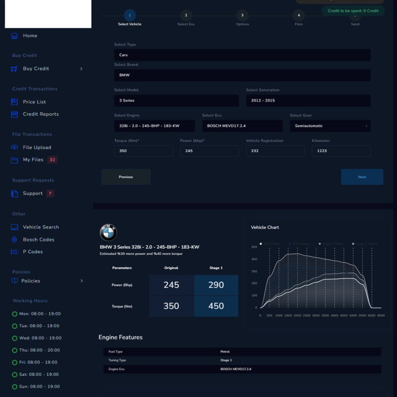397x397 pixels.
Task: Click the Vehicle Search monitor icon
Action: point(14,227)
